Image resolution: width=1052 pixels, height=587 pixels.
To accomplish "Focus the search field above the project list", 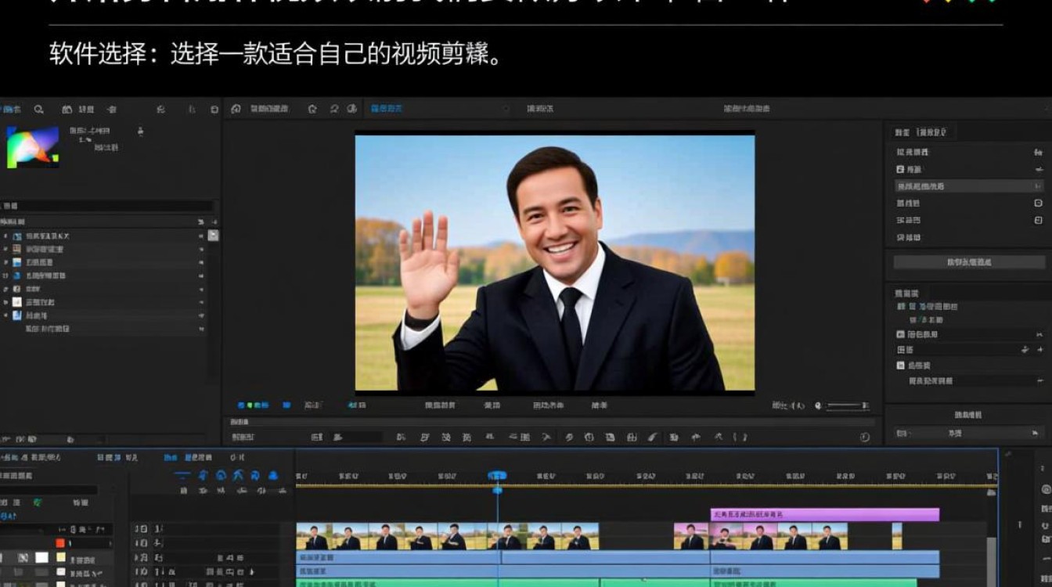I will pos(107,206).
